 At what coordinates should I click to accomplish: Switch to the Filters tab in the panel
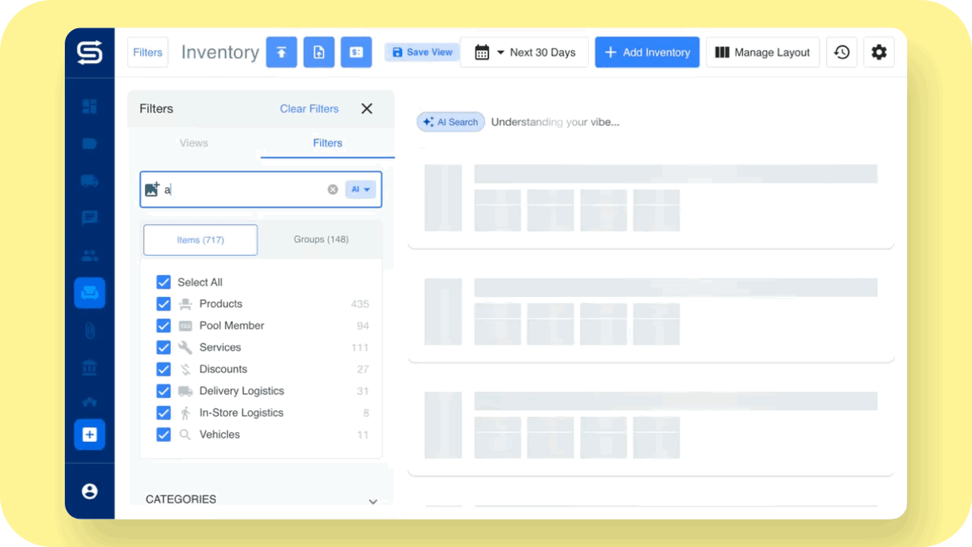328,143
